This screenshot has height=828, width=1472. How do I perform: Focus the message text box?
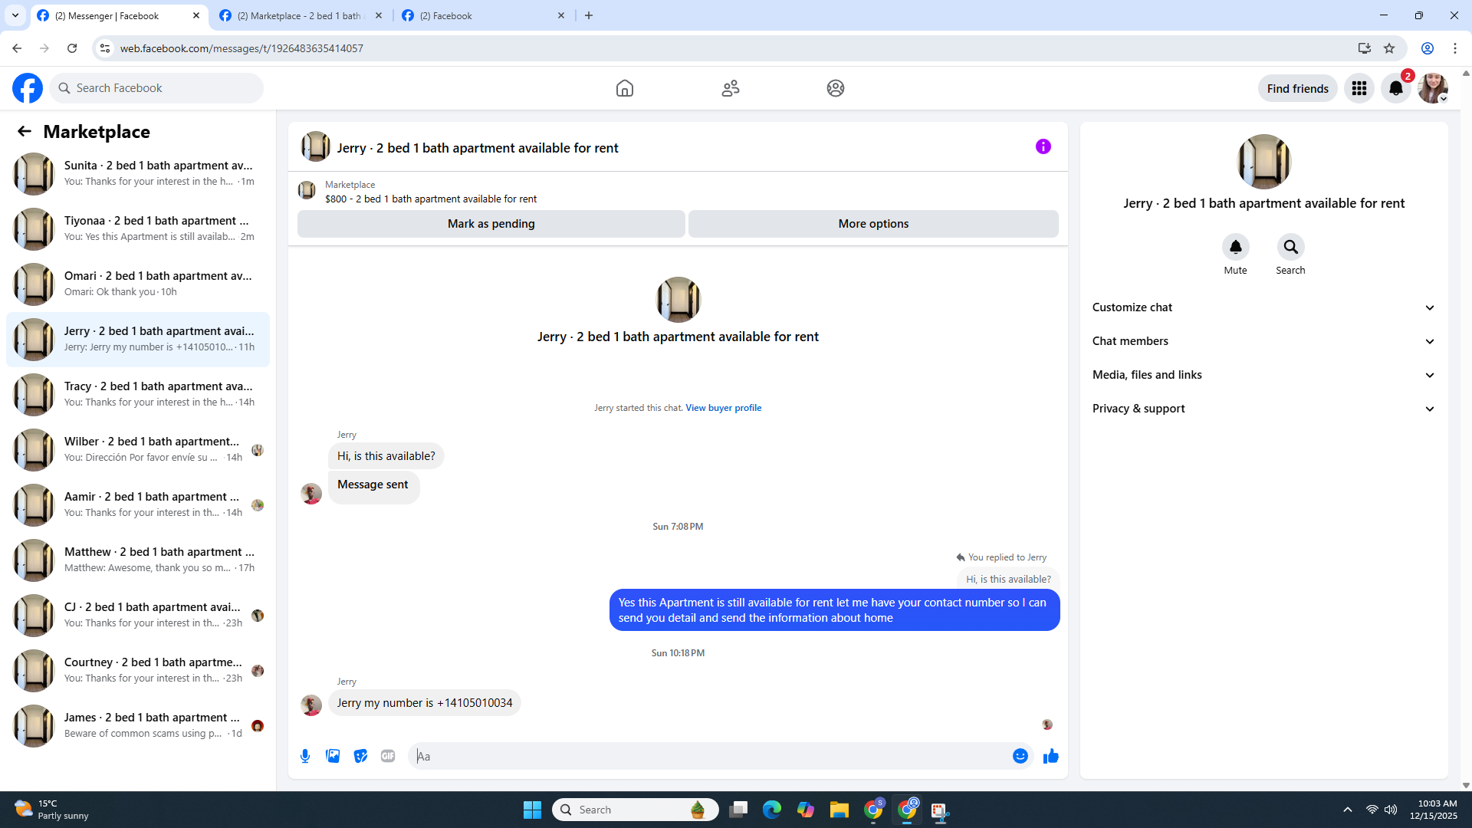[710, 756]
